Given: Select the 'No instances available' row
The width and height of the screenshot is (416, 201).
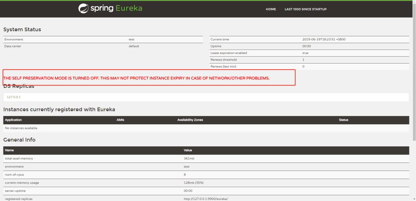Looking at the screenshot, I should click(x=206, y=128).
